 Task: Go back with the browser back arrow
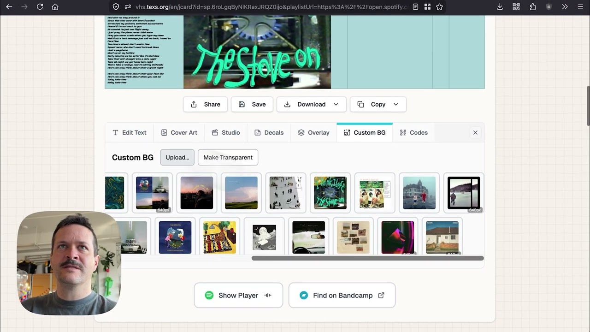[9, 7]
